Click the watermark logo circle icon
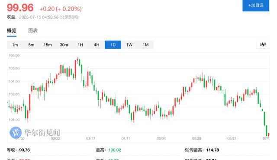This screenshot has width=277, height=160. point(16,133)
